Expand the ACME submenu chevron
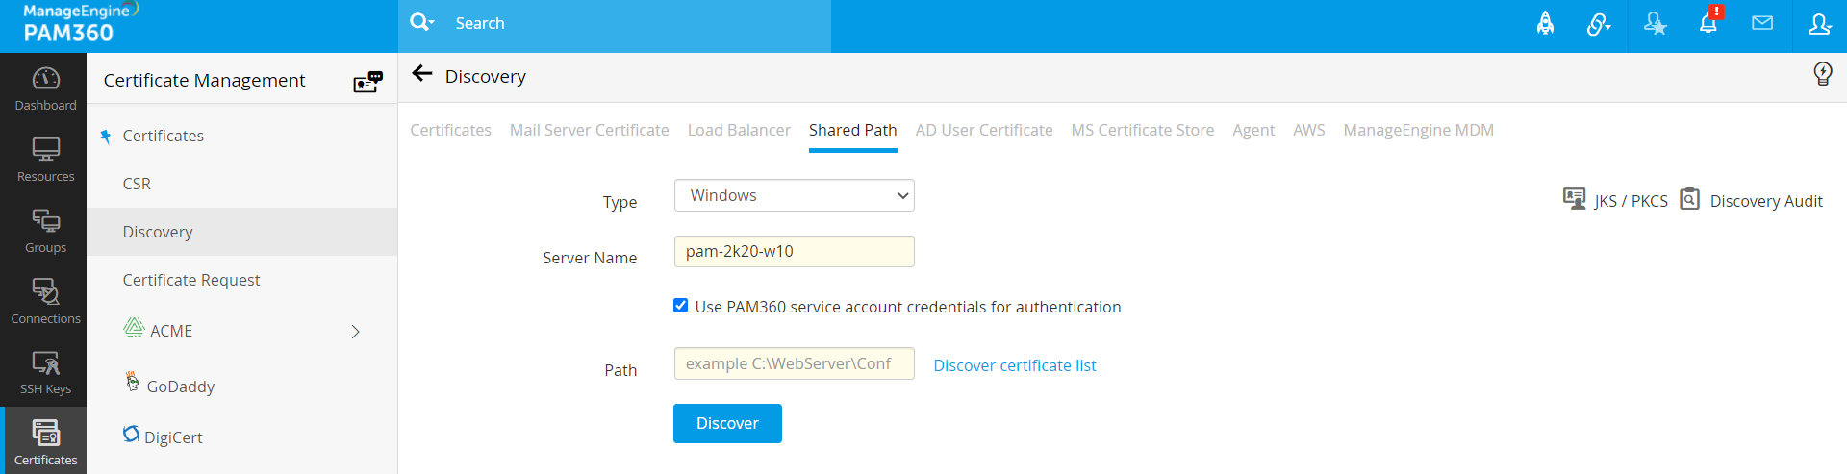 (x=356, y=332)
